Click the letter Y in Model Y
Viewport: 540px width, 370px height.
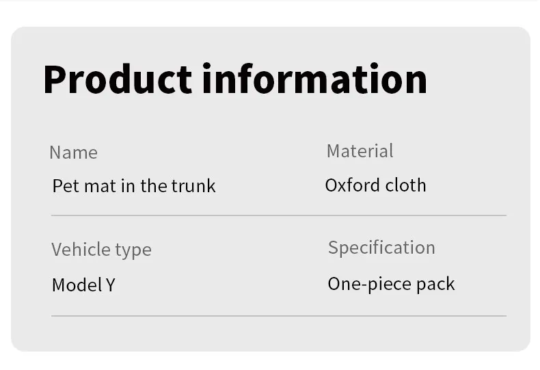111,285
